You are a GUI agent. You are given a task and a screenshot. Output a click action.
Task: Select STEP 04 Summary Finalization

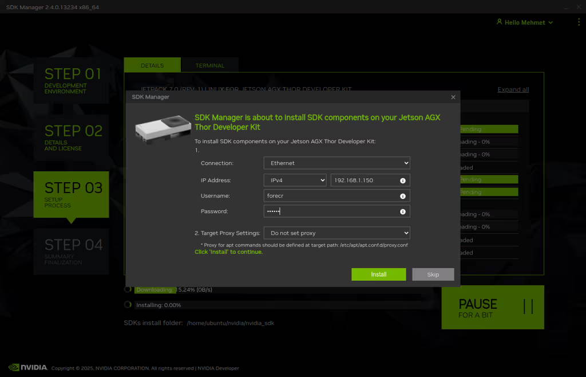coord(71,252)
